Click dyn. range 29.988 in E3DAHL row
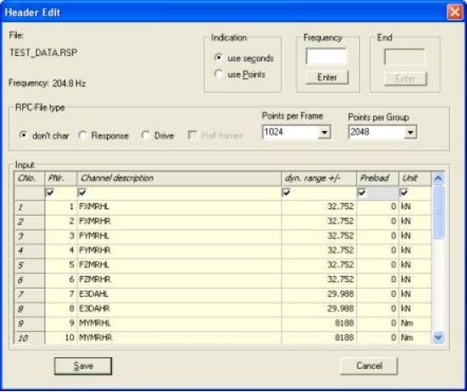The height and width of the screenshot is (392, 467). pos(319,294)
